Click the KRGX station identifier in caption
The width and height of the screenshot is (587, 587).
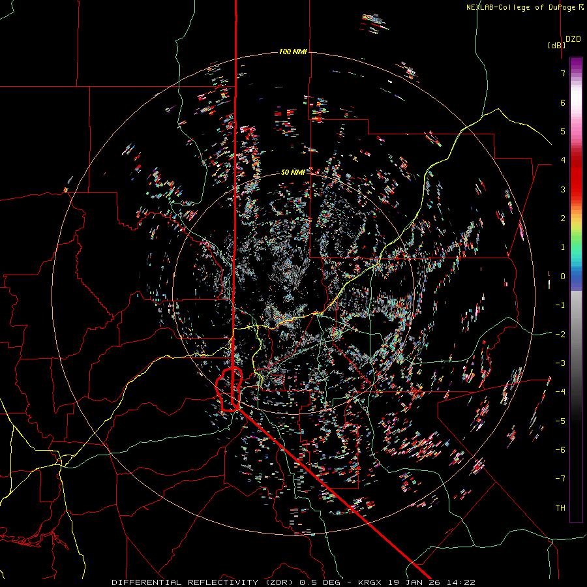(371, 582)
